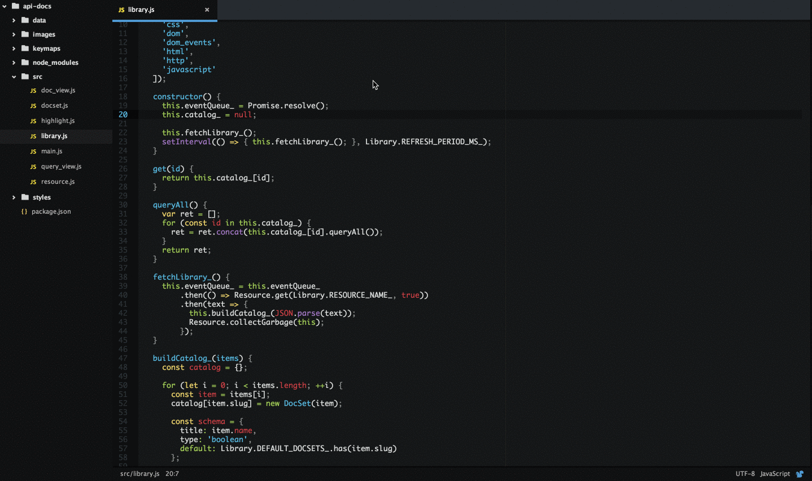Expand the data folder

point(14,20)
